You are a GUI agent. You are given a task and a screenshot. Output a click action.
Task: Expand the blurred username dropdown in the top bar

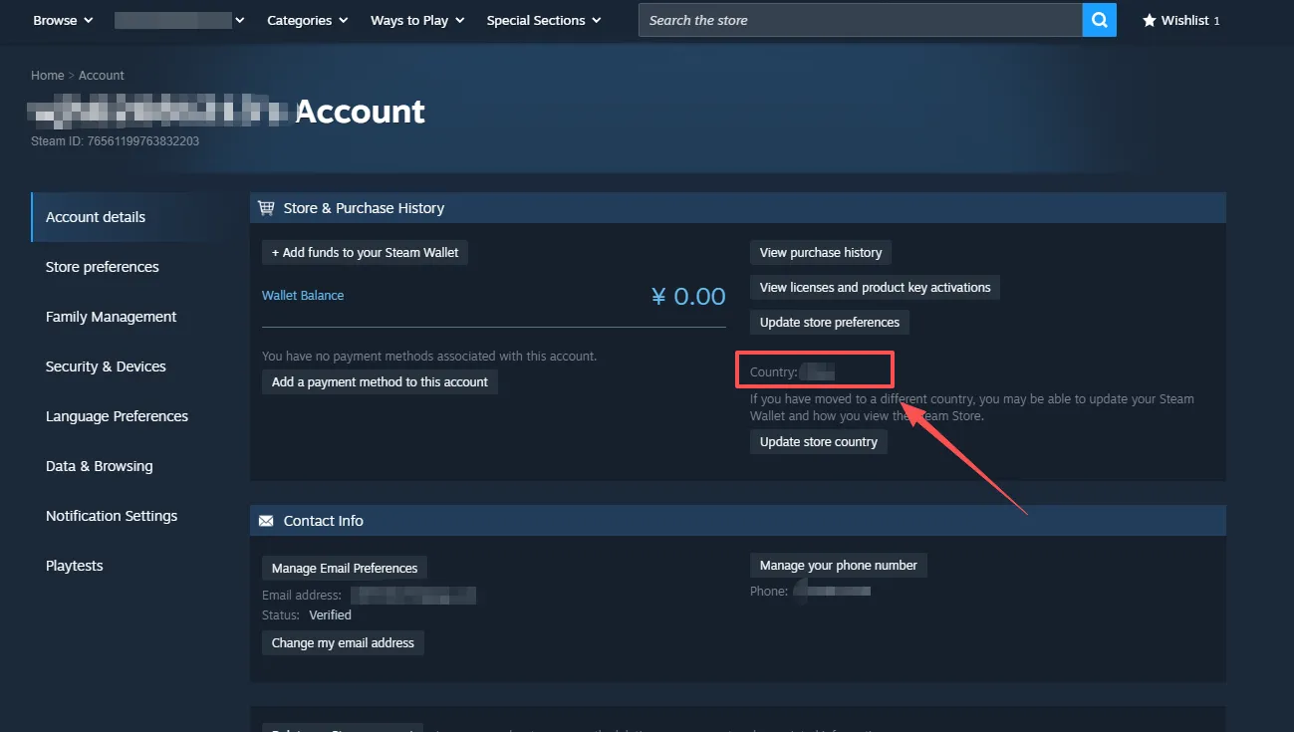179,20
